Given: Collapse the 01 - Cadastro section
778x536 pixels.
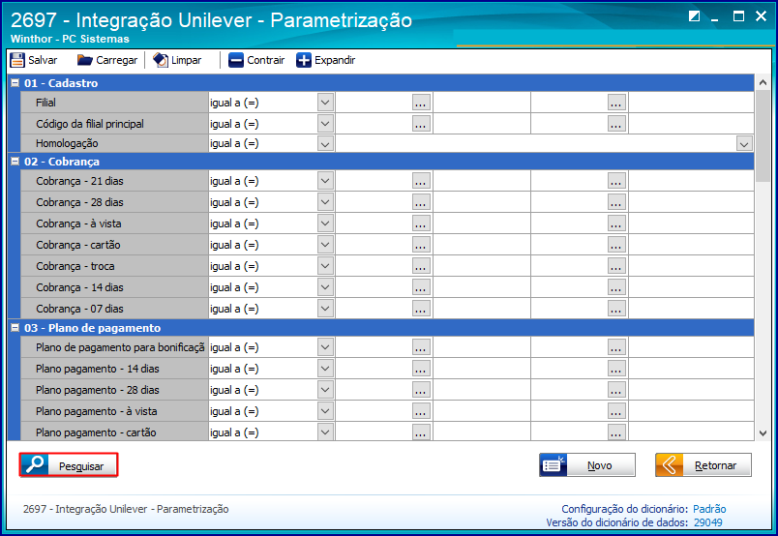Looking at the screenshot, I should [x=15, y=83].
